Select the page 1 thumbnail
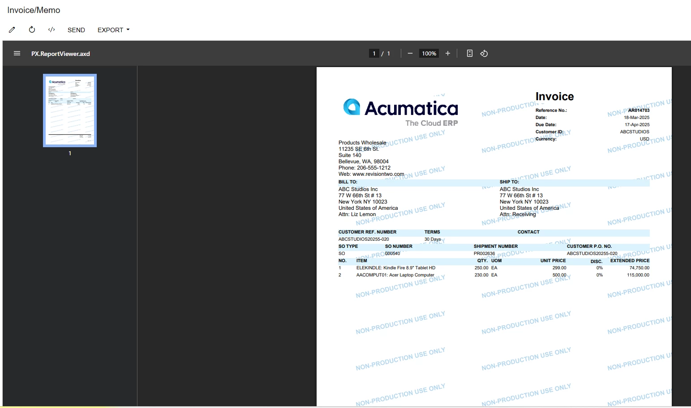The width and height of the screenshot is (691, 408). click(x=70, y=110)
